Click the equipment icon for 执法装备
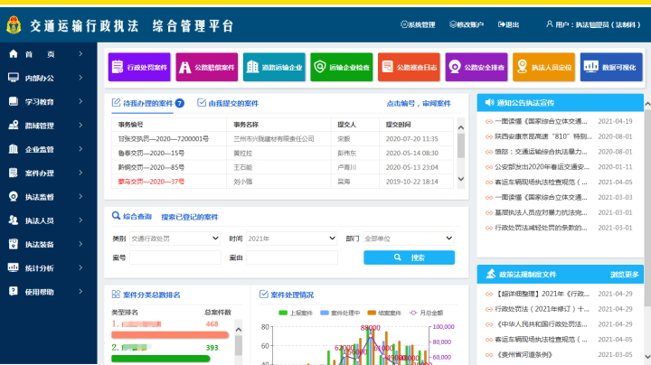The height and width of the screenshot is (365, 651). 14,244
